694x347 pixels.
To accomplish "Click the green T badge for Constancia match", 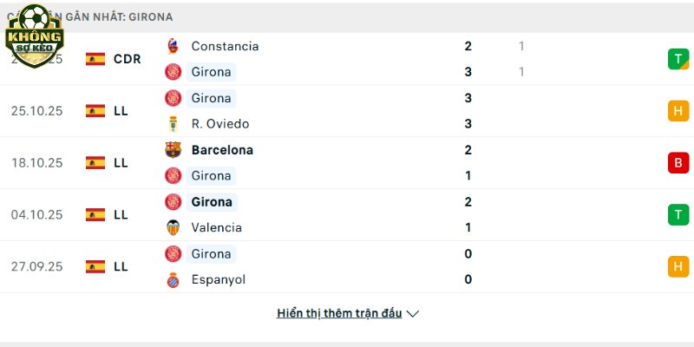I will [x=678, y=59].
